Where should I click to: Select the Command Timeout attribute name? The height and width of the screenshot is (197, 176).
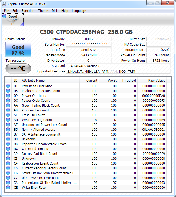(36, 149)
